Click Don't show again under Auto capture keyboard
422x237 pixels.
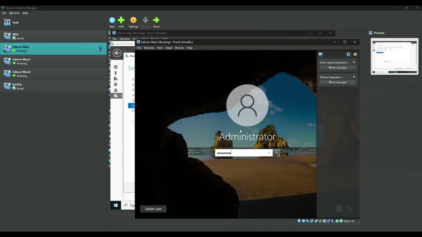[338, 68]
